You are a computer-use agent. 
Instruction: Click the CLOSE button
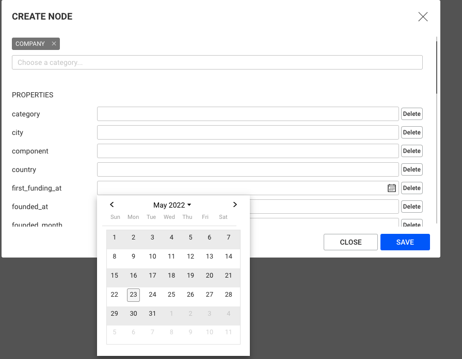click(351, 242)
